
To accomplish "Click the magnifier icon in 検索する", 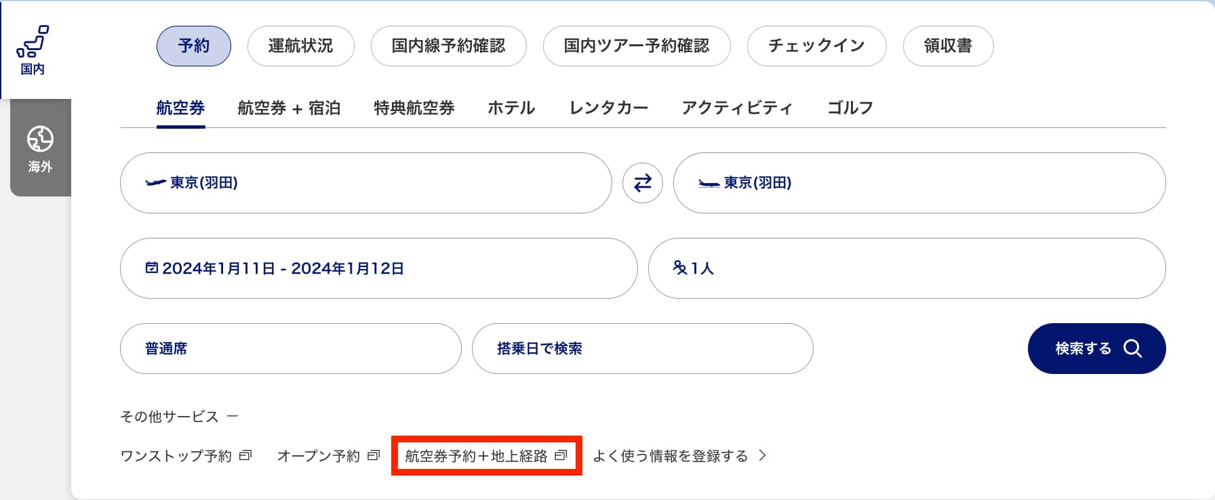I will click(1132, 348).
